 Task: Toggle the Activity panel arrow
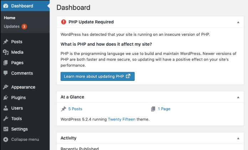click(238, 138)
